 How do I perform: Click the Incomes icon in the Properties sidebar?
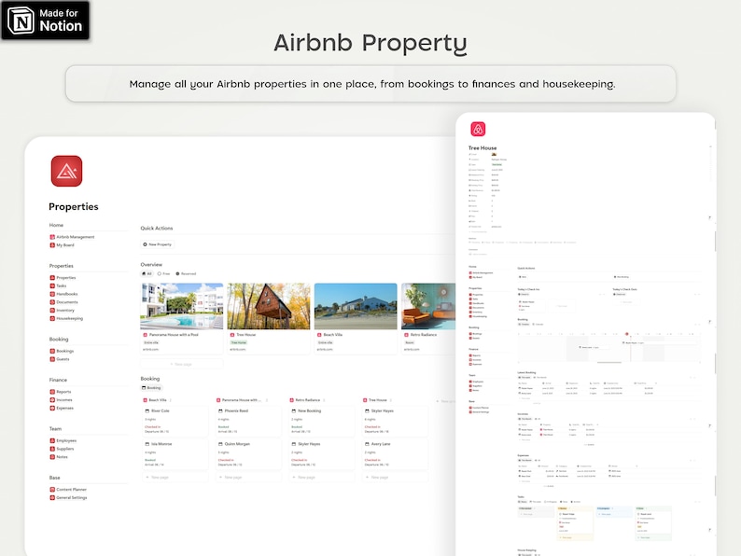click(x=52, y=399)
